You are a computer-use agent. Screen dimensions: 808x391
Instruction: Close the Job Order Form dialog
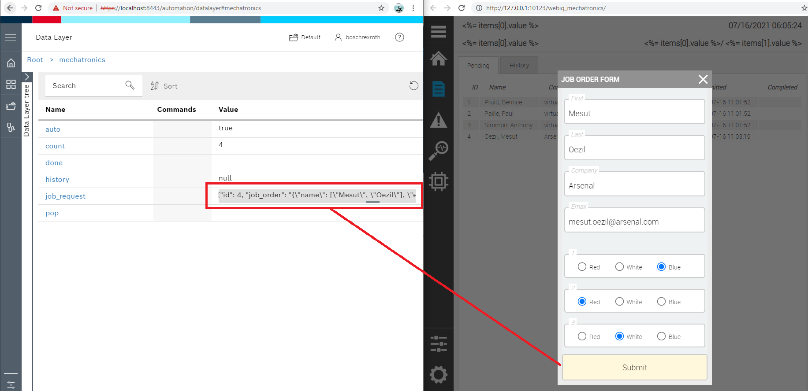pyautogui.click(x=703, y=79)
